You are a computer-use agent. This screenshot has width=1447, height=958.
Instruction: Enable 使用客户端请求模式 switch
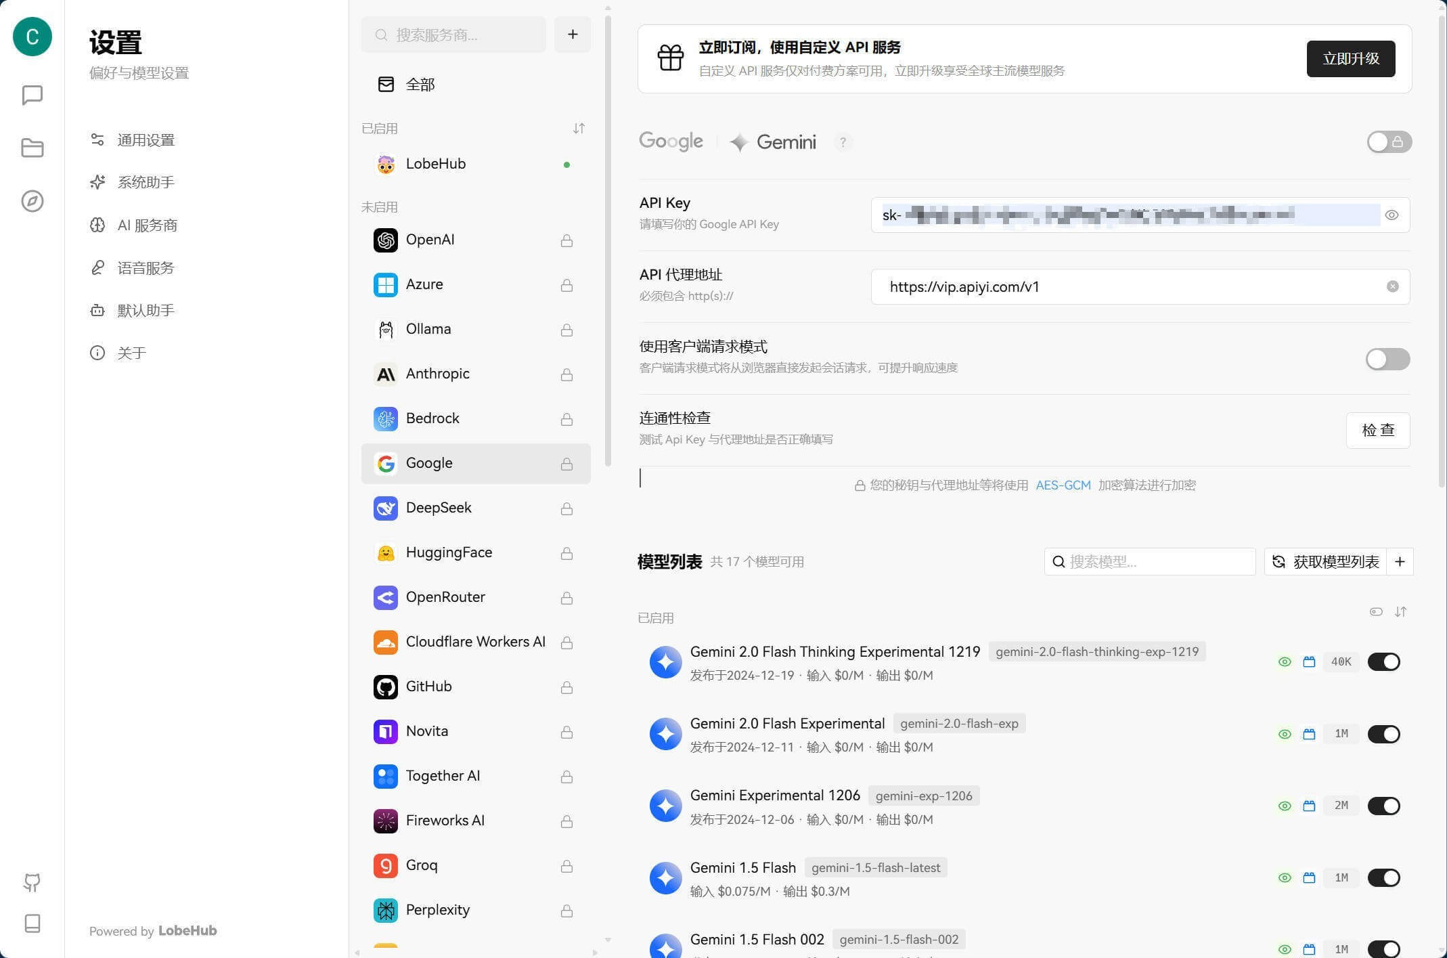pos(1387,360)
